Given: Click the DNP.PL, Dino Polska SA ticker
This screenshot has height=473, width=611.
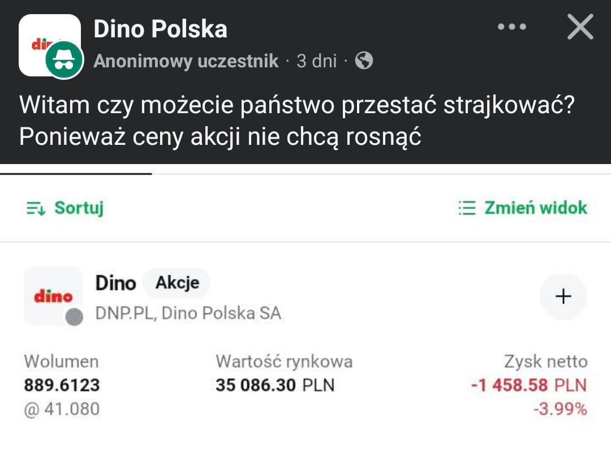Looking at the screenshot, I should pyautogui.click(x=188, y=313).
